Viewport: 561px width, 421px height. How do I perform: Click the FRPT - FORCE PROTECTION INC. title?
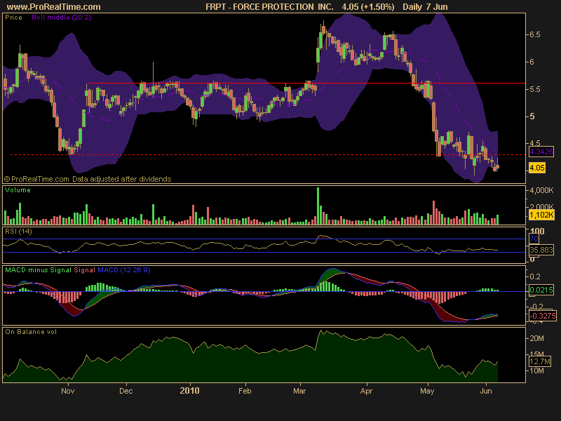tap(269, 7)
